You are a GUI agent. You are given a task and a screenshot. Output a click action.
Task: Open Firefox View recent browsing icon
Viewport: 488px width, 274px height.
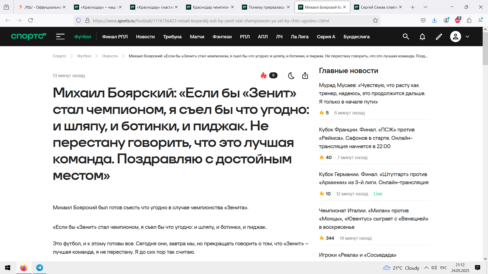(6, 7)
